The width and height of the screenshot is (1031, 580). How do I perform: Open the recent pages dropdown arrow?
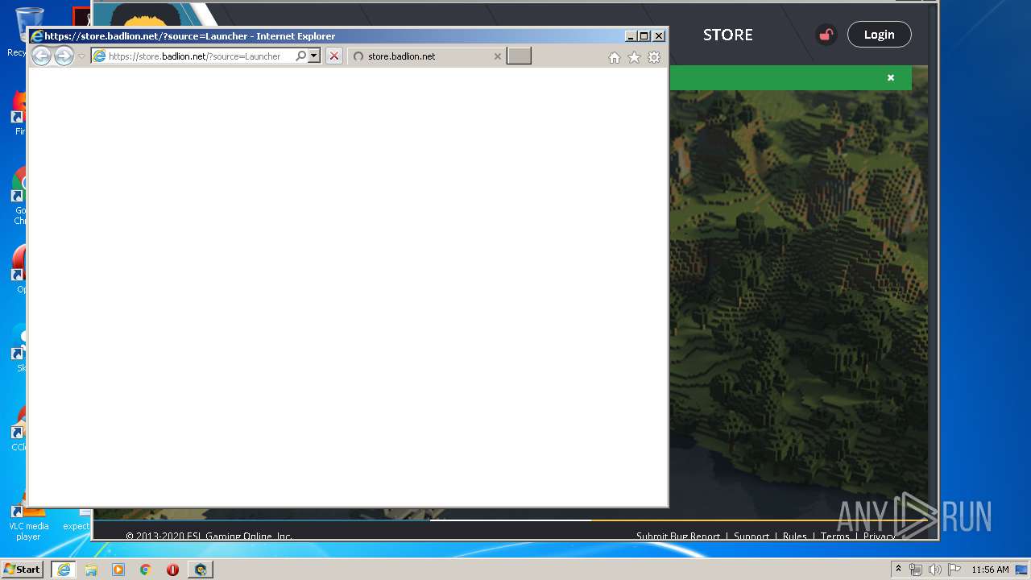click(x=81, y=56)
